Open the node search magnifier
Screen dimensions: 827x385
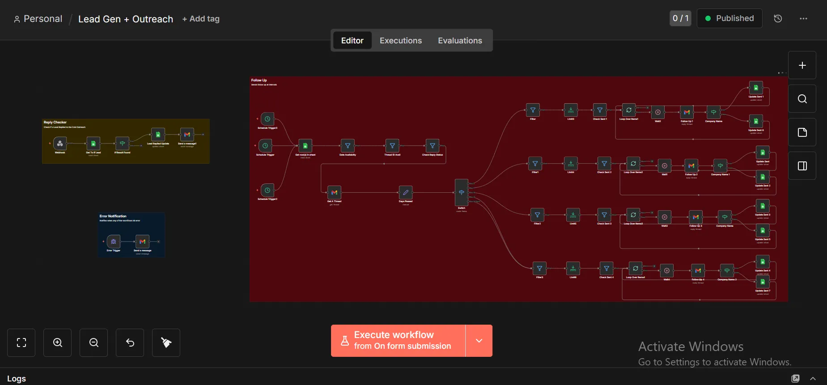point(802,99)
